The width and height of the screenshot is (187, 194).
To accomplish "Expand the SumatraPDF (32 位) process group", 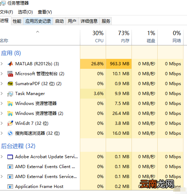I will click(2, 83).
